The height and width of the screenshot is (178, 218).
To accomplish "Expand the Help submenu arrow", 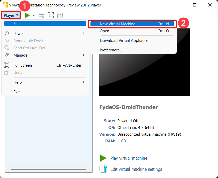I will pyautogui.click(x=83, y=82).
